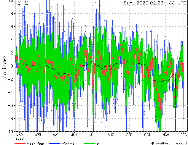
Task: Click the y-axis value -4
Action: [x=10, y=92]
